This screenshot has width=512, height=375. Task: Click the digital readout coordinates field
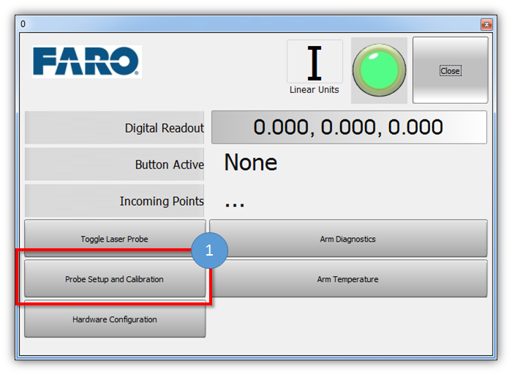coord(349,127)
